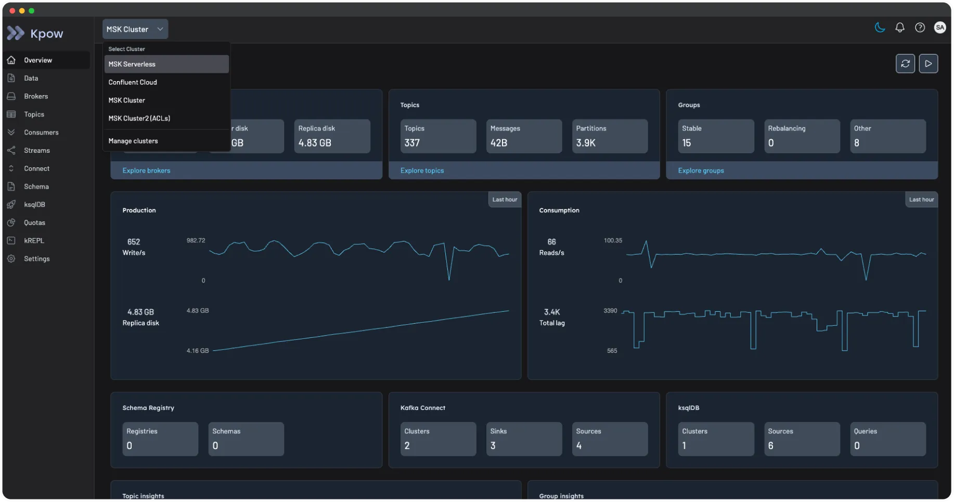Select MSK Serverless cluster

(166, 64)
